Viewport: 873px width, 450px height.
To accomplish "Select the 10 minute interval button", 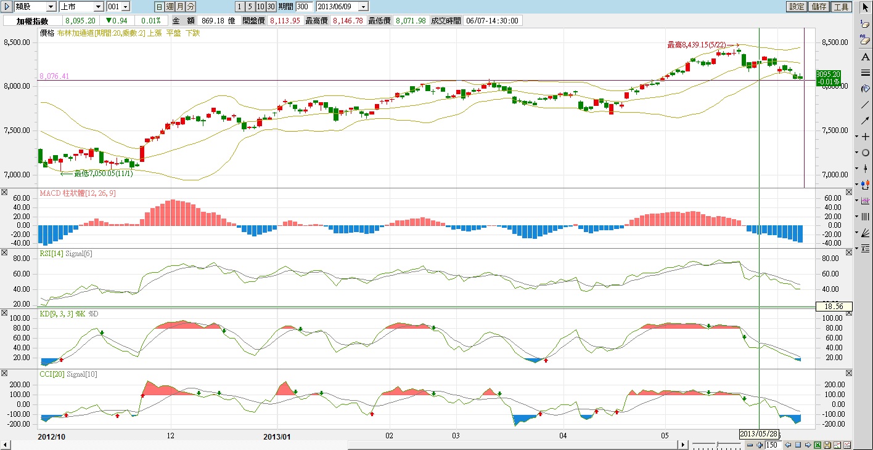I will (x=260, y=7).
